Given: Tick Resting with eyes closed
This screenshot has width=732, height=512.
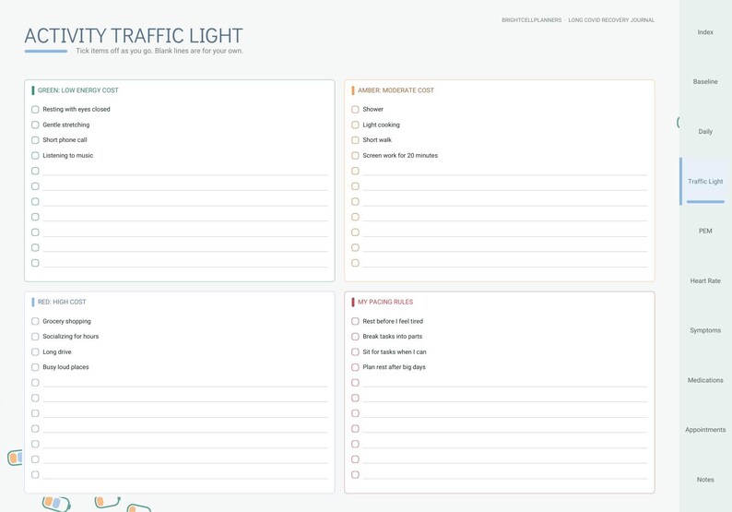Looking at the screenshot, I should pyautogui.click(x=35, y=109).
